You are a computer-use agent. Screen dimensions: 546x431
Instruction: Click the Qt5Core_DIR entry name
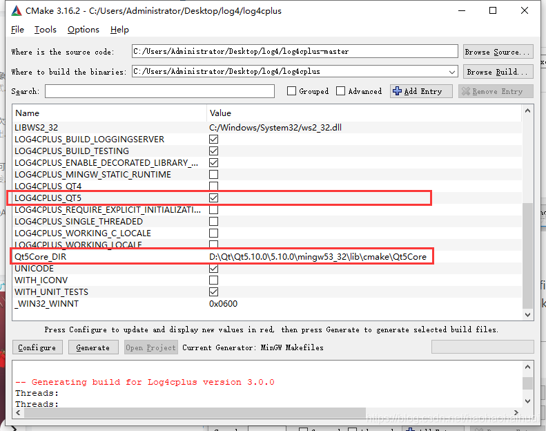tap(41, 257)
